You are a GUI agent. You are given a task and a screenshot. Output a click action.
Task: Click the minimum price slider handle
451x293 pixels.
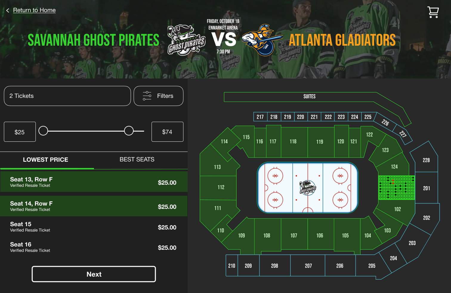click(x=43, y=131)
